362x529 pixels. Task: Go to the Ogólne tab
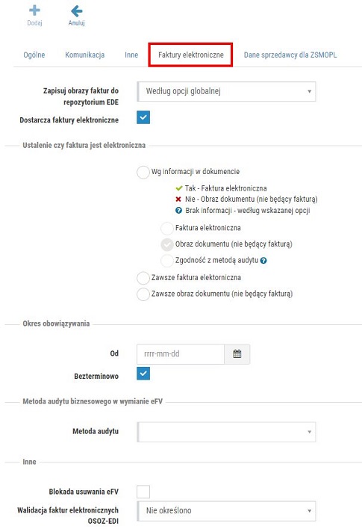pyautogui.click(x=34, y=55)
